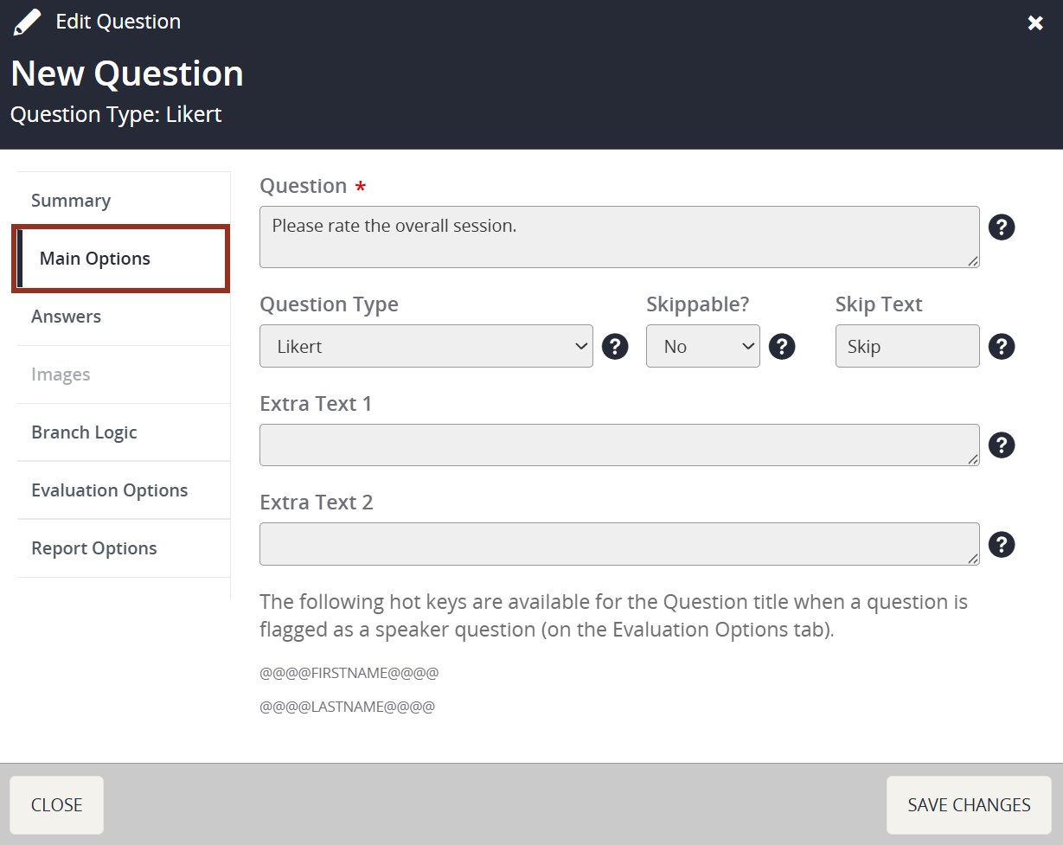Click the disabled Images tab

point(124,374)
